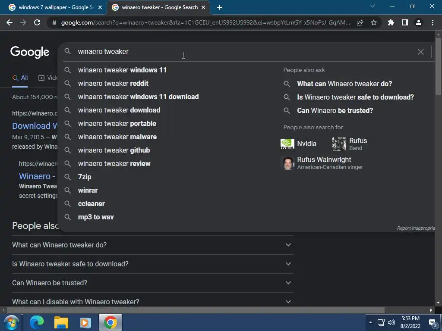Open the Windows Start button

pyautogui.click(x=11, y=322)
